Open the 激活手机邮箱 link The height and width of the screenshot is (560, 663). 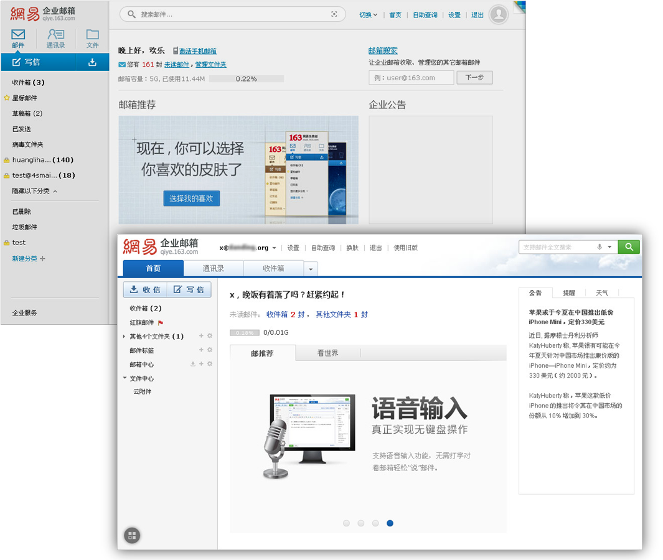point(197,51)
